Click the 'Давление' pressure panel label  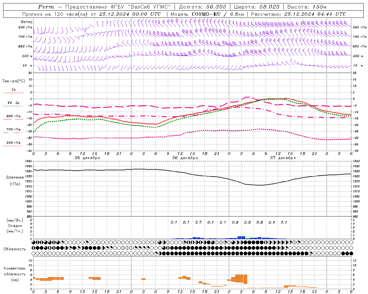15,177
